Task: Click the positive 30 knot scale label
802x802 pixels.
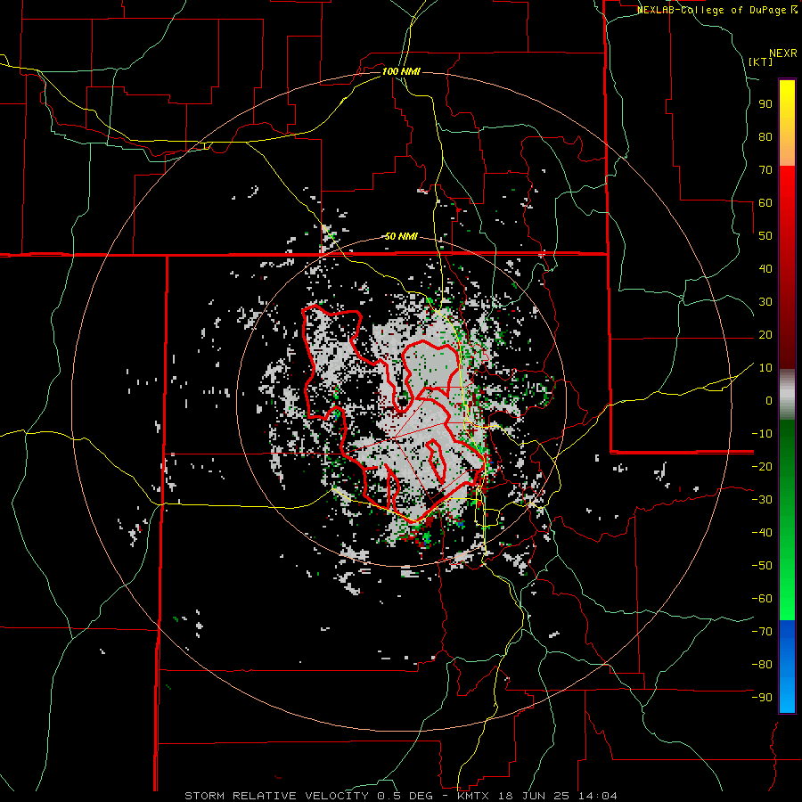Action: [765, 302]
